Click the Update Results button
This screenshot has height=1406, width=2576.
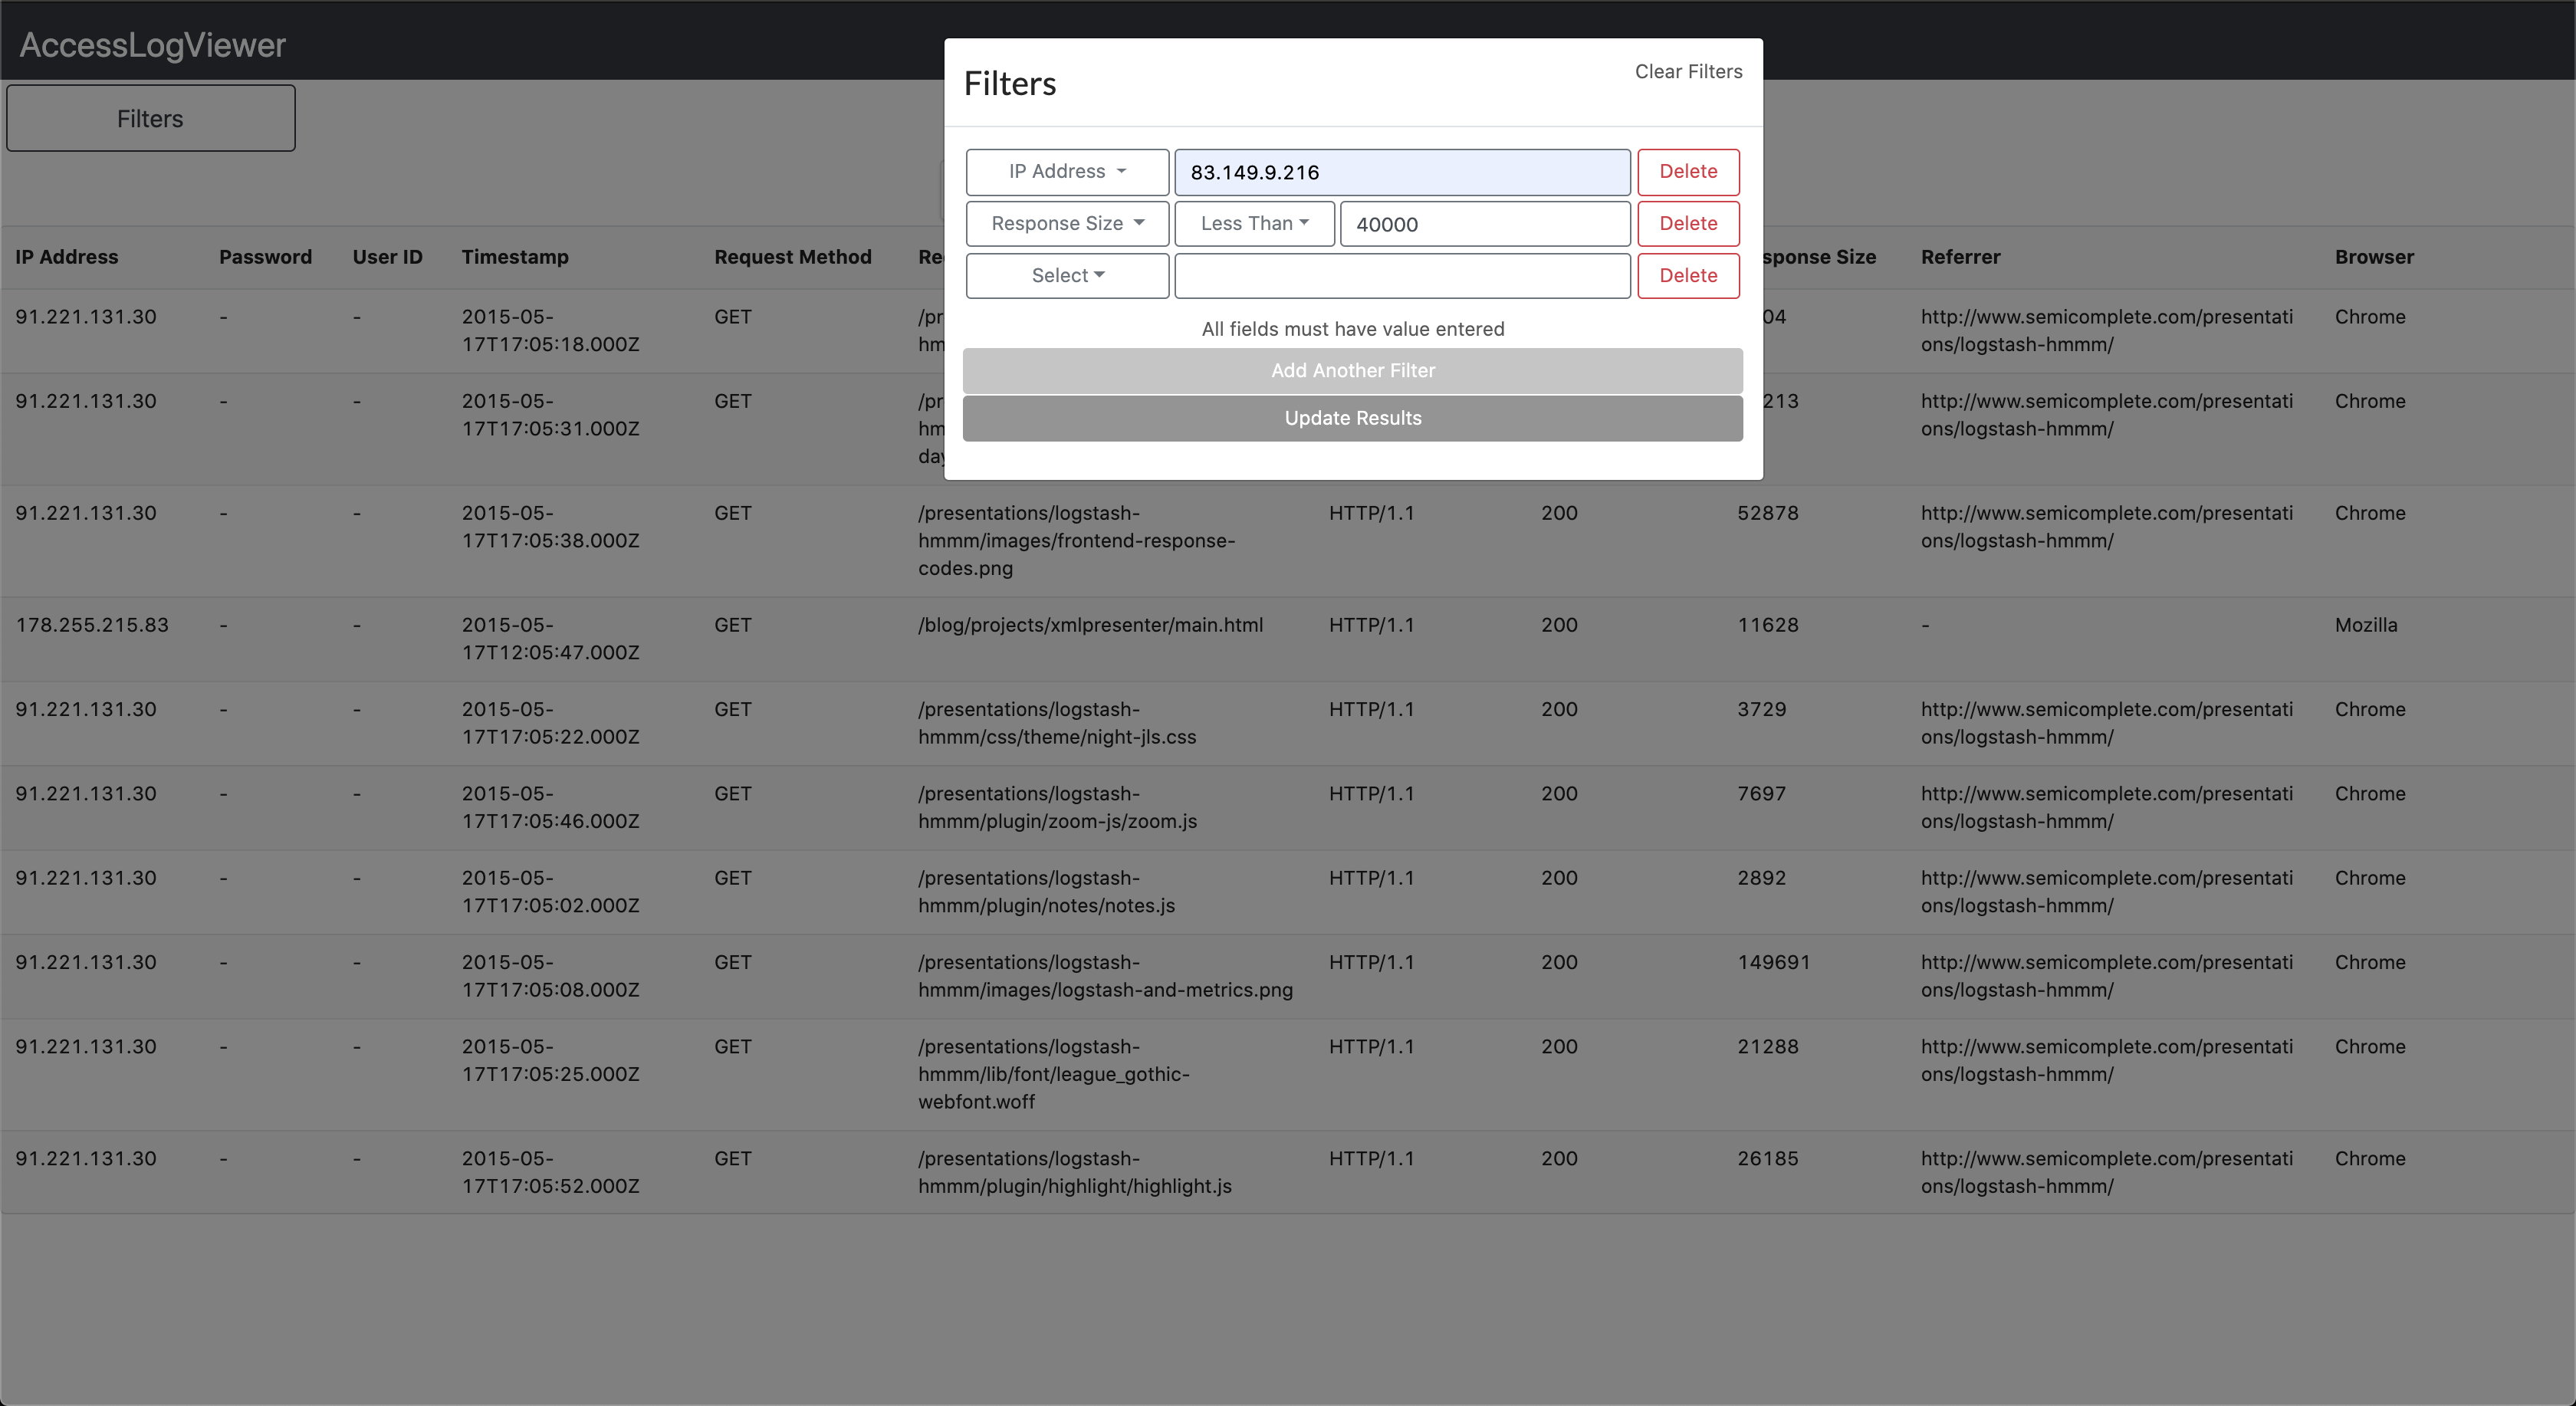coord(1352,418)
